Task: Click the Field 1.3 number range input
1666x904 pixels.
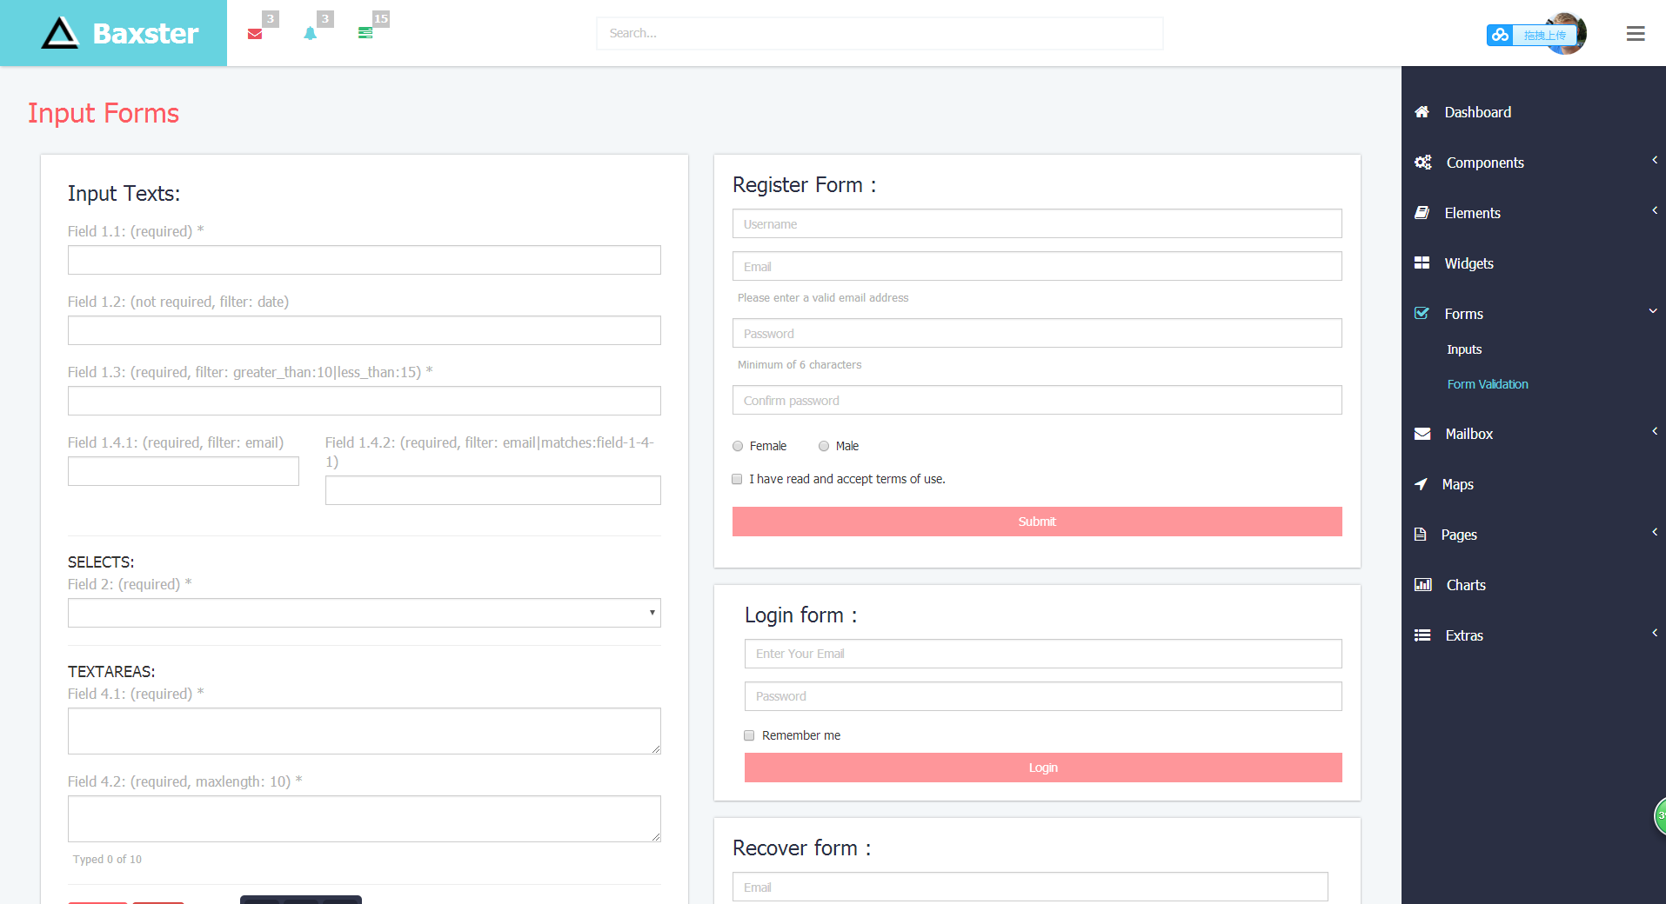Action: coord(365,401)
